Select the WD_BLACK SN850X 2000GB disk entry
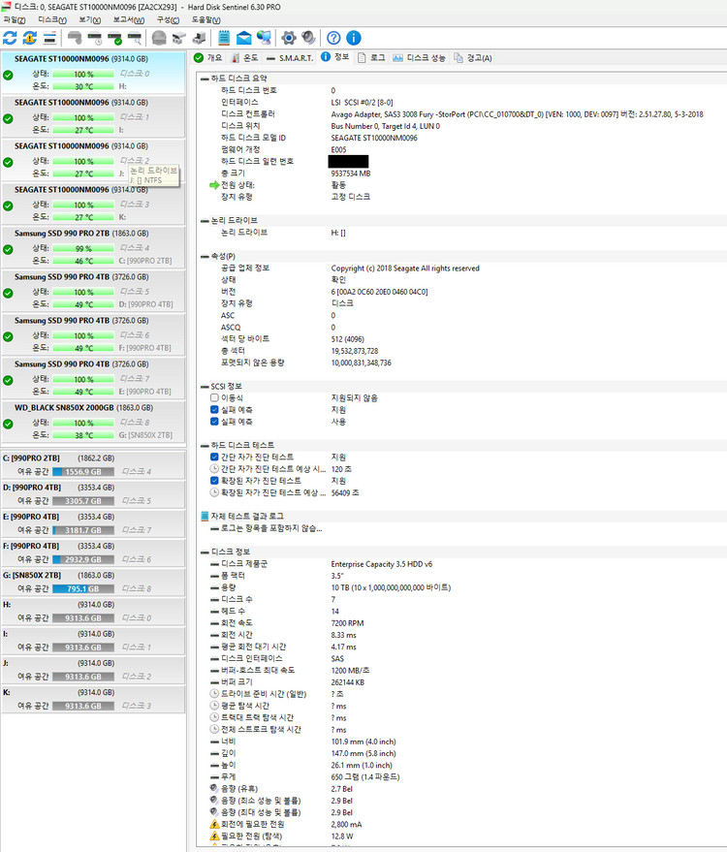727x852 pixels. pyautogui.click(x=93, y=422)
